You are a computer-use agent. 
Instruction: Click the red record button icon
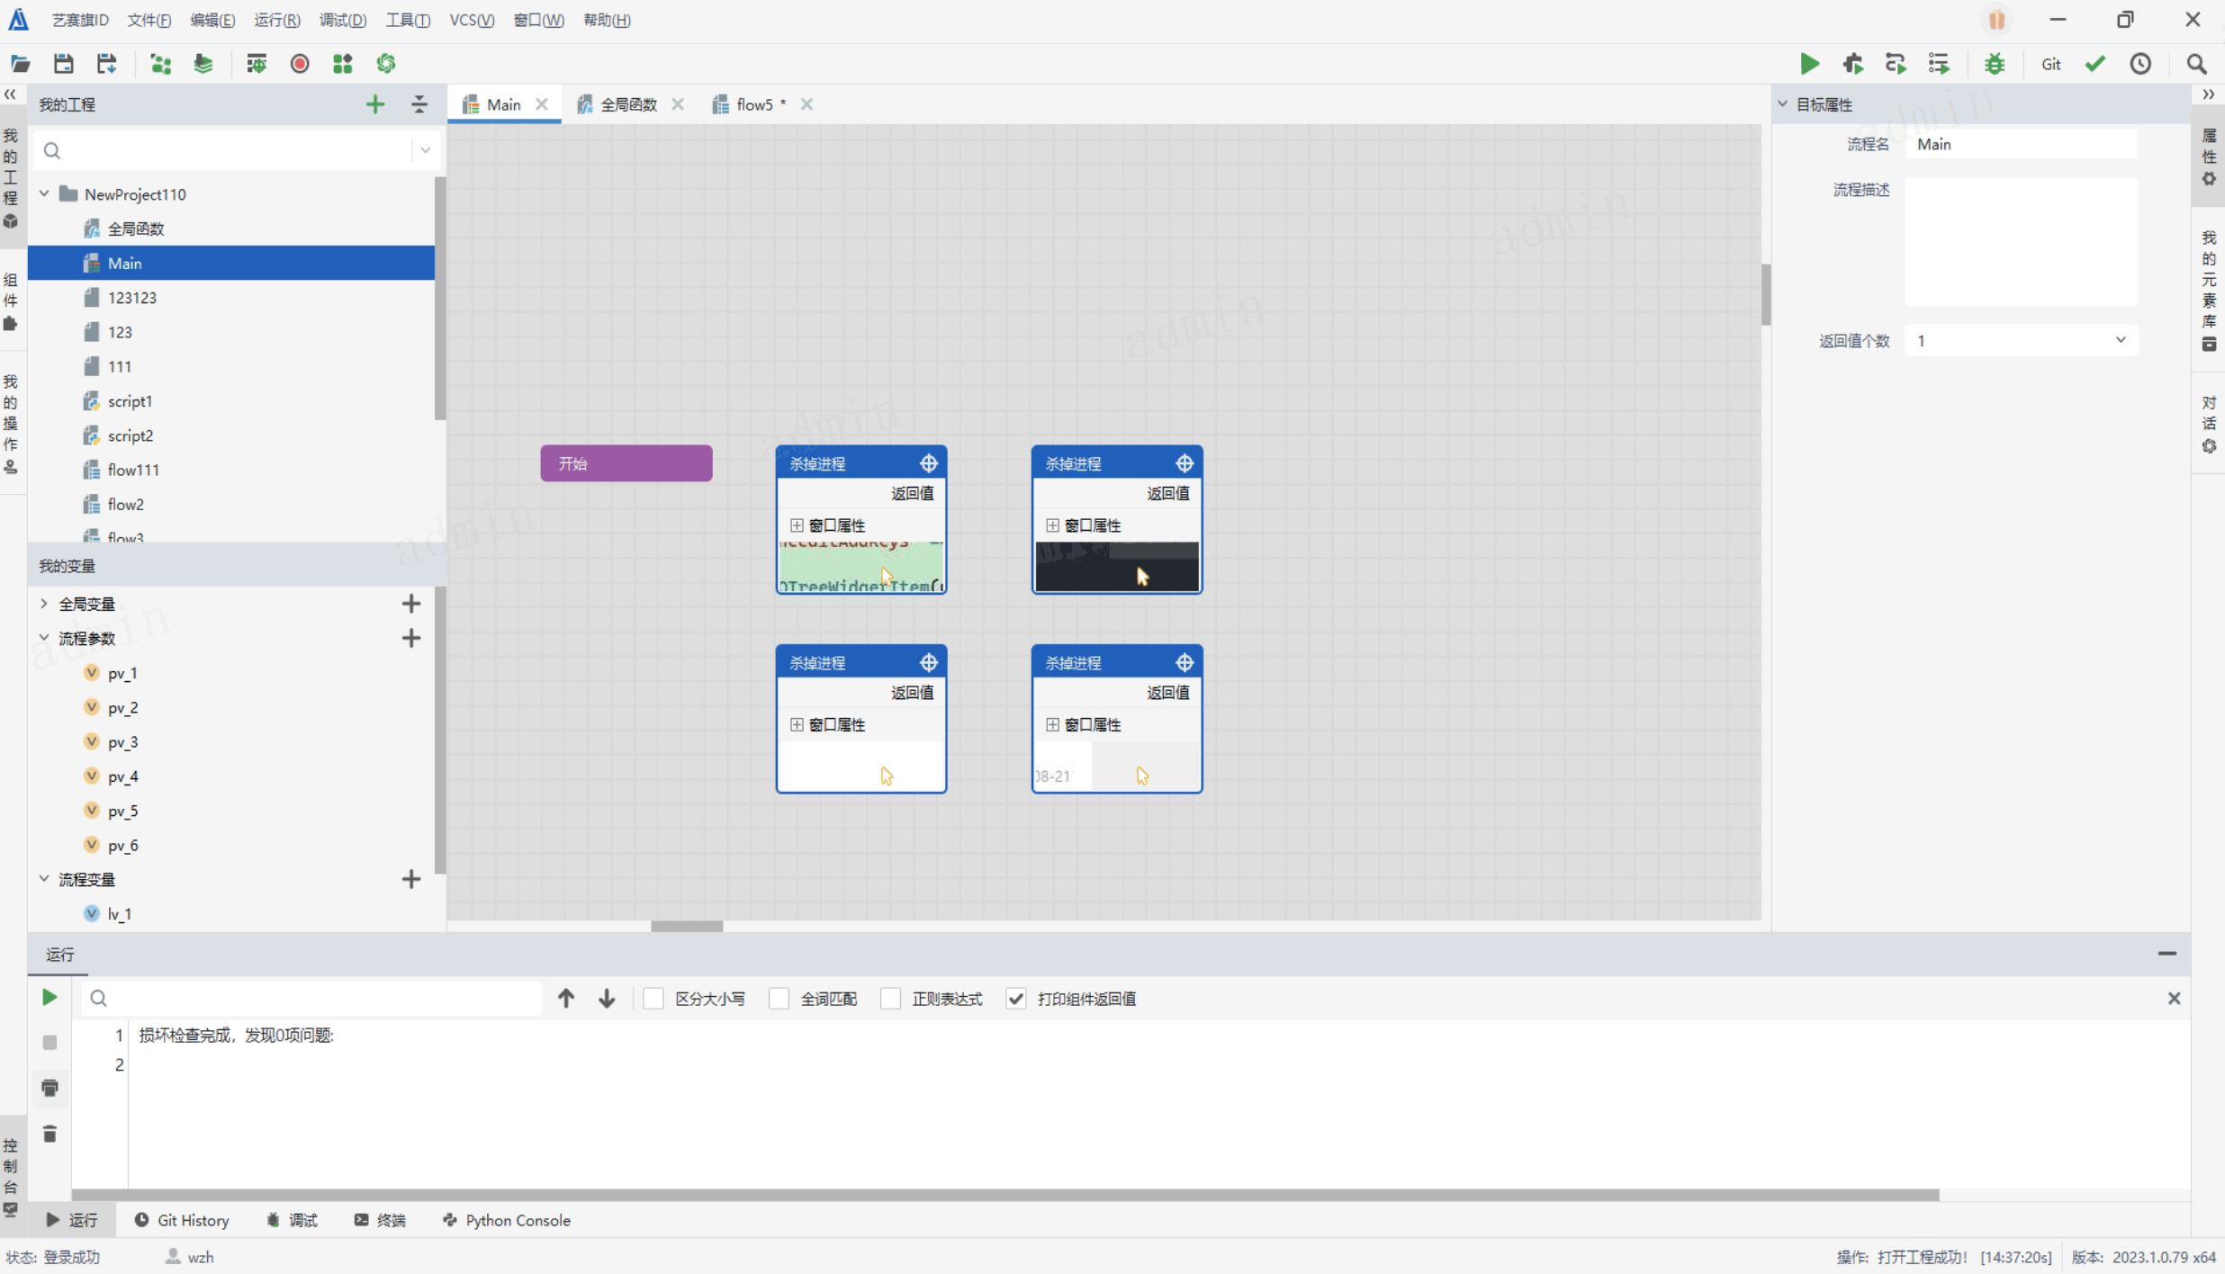300,64
